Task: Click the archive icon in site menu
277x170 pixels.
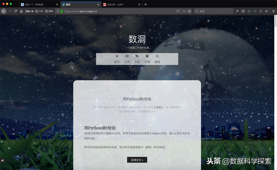Action: tap(147, 56)
